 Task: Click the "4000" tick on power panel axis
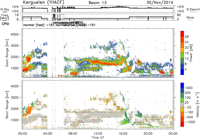click(14, 34)
